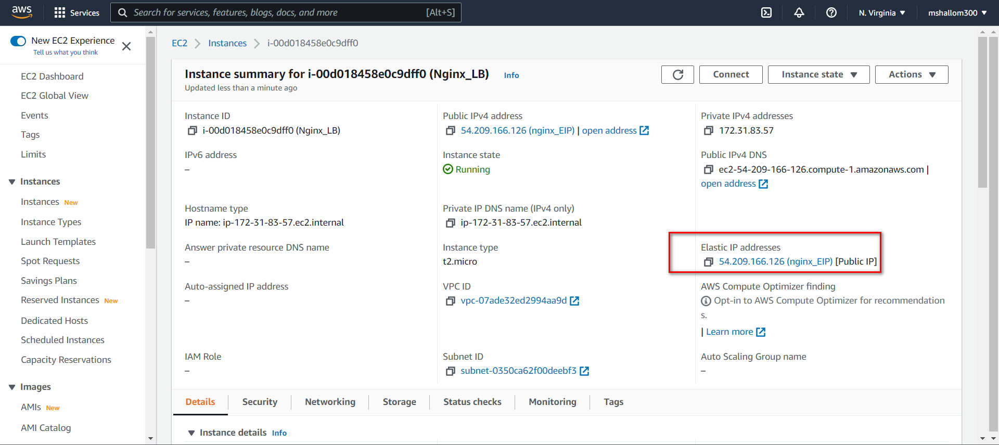Open the notifications bell
Image resolution: width=999 pixels, height=445 pixels.
tap(799, 12)
